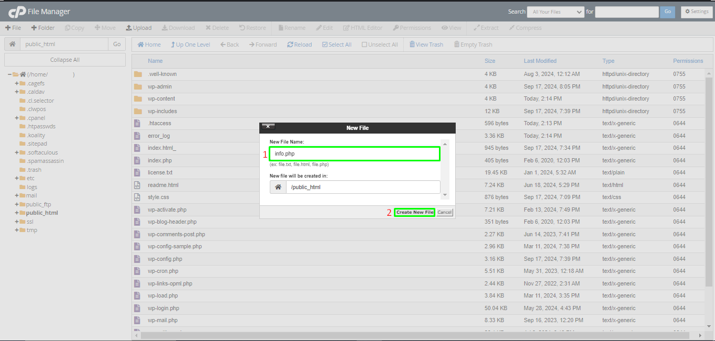Unselect All files
Viewport: 715px width, 341px height.
click(380, 45)
